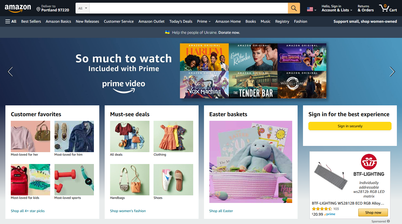Image resolution: width=402 pixels, height=224 pixels.
Task: Click the 103 reviews count
Action: click(x=336, y=209)
